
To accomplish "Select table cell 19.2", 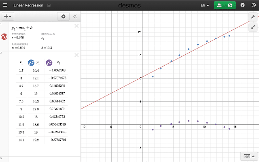I will (x=36, y=140).
